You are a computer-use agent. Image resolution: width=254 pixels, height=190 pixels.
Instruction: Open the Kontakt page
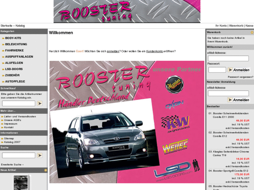pos(9,127)
